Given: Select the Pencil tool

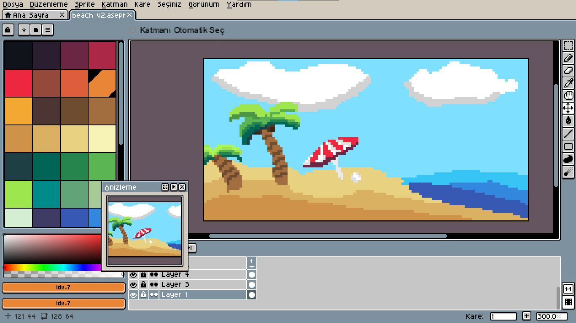Looking at the screenshot, I should (x=568, y=58).
